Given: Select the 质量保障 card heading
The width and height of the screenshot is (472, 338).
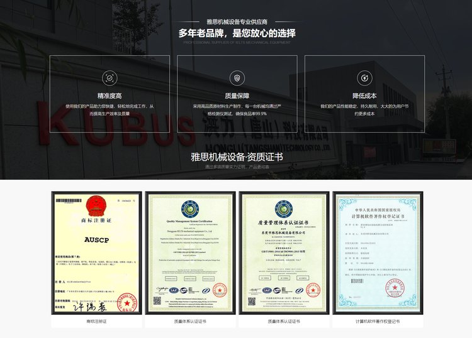Looking at the screenshot, I should (x=237, y=96).
